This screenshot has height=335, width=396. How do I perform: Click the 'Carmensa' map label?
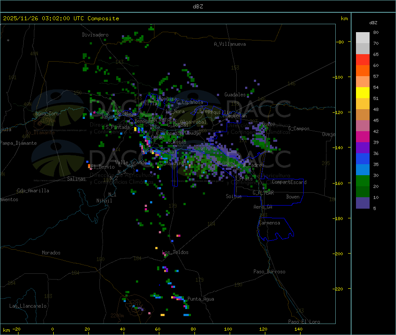point(269,223)
